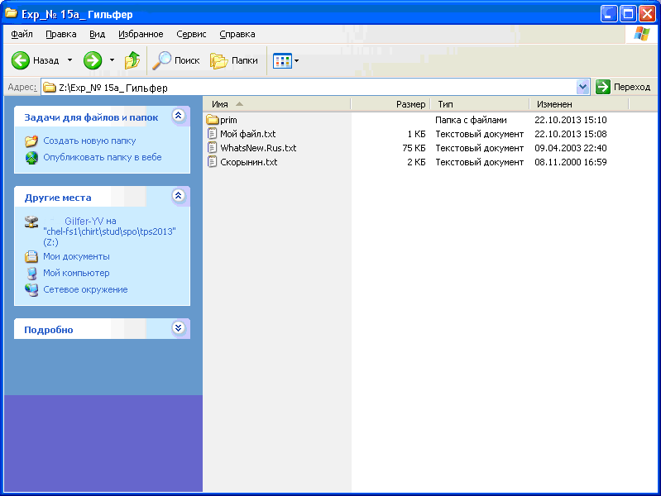Open the Gilfer-YV network share link
This screenshot has height=496, width=661.
coord(109,231)
